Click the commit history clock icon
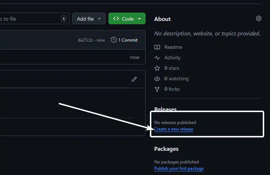This screenshot has height=175, width=270. point(114,40)
